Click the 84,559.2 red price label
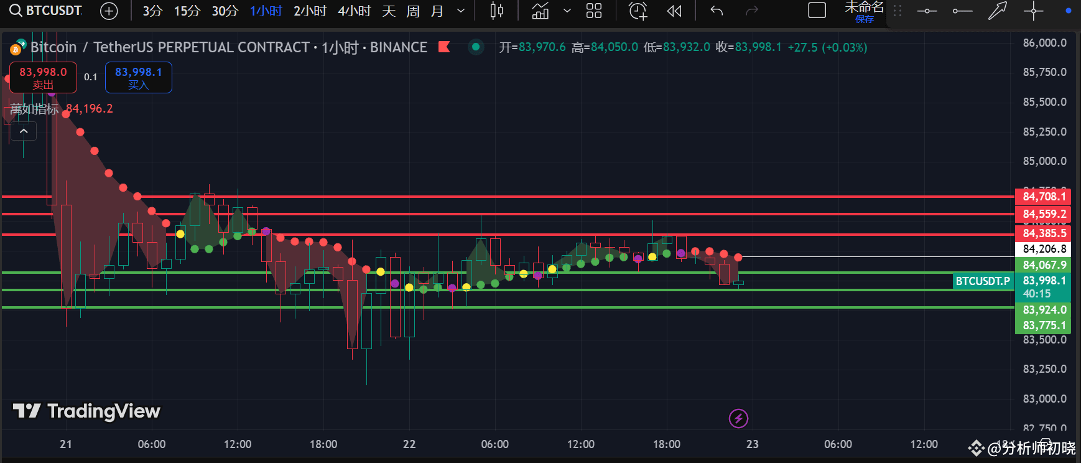This screenshot has height=463, width=1081. (1043, 214)
